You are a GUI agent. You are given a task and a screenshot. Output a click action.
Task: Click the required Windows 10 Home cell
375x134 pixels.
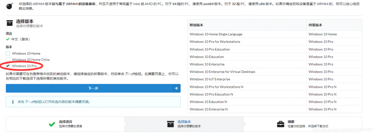click(334, 34)
